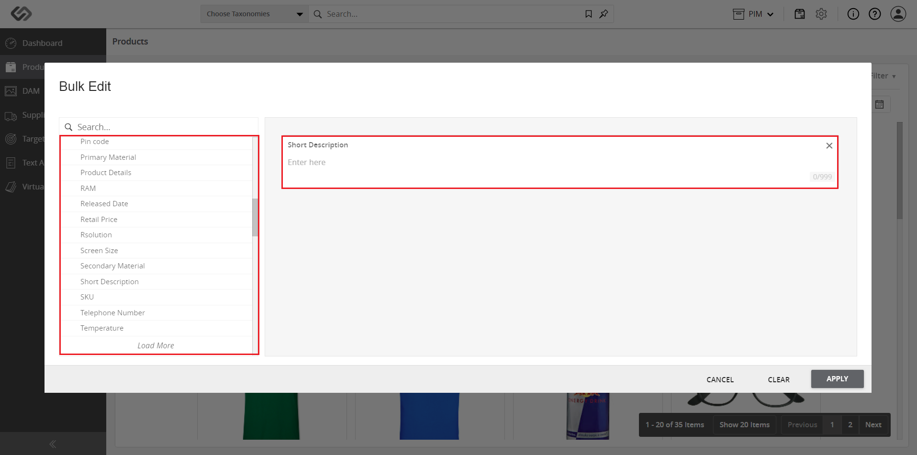Open Show 20 Items selector
917x455 pixels.
point(744,425)
